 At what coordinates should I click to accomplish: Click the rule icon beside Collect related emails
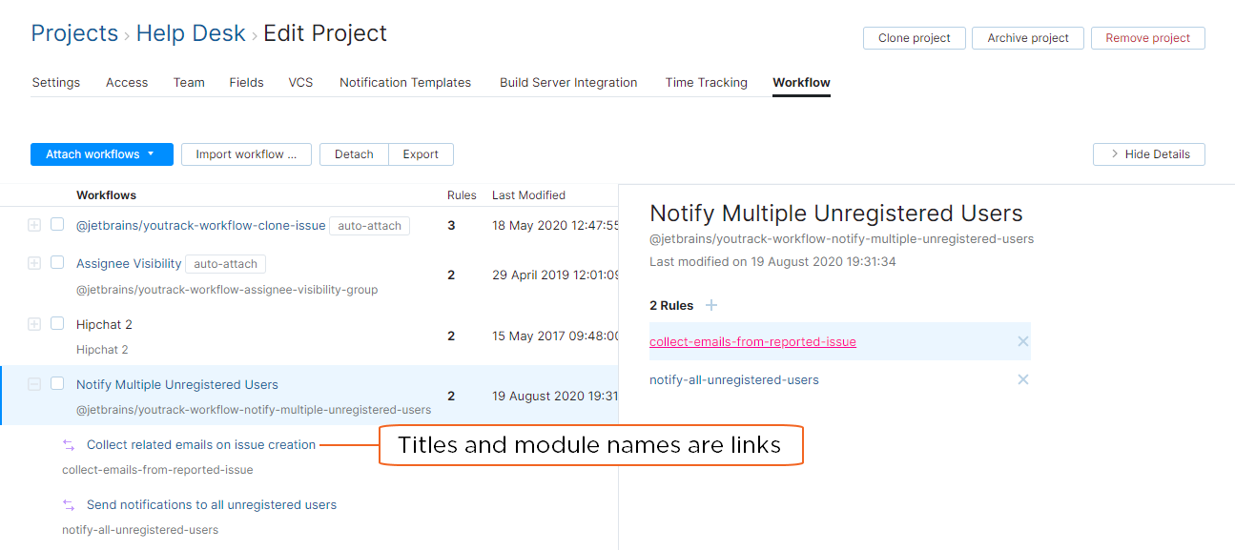tap(68, 444)
